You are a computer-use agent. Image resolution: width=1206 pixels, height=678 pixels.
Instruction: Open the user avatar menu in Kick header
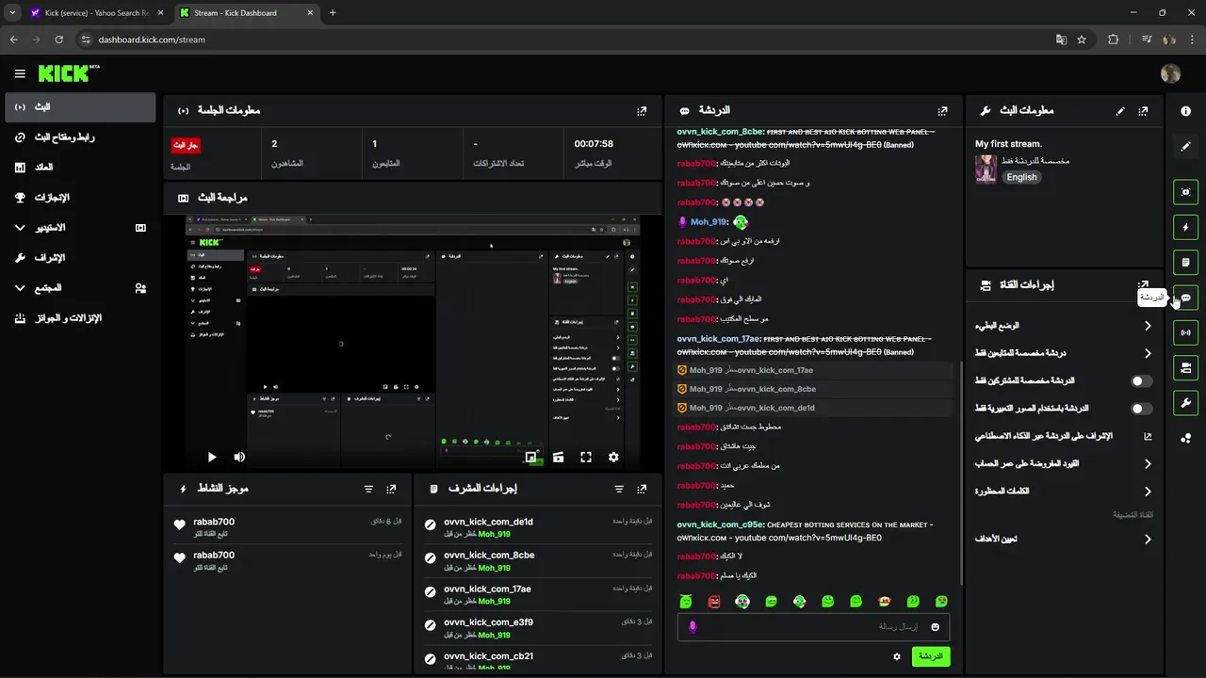click(1171, 73)
